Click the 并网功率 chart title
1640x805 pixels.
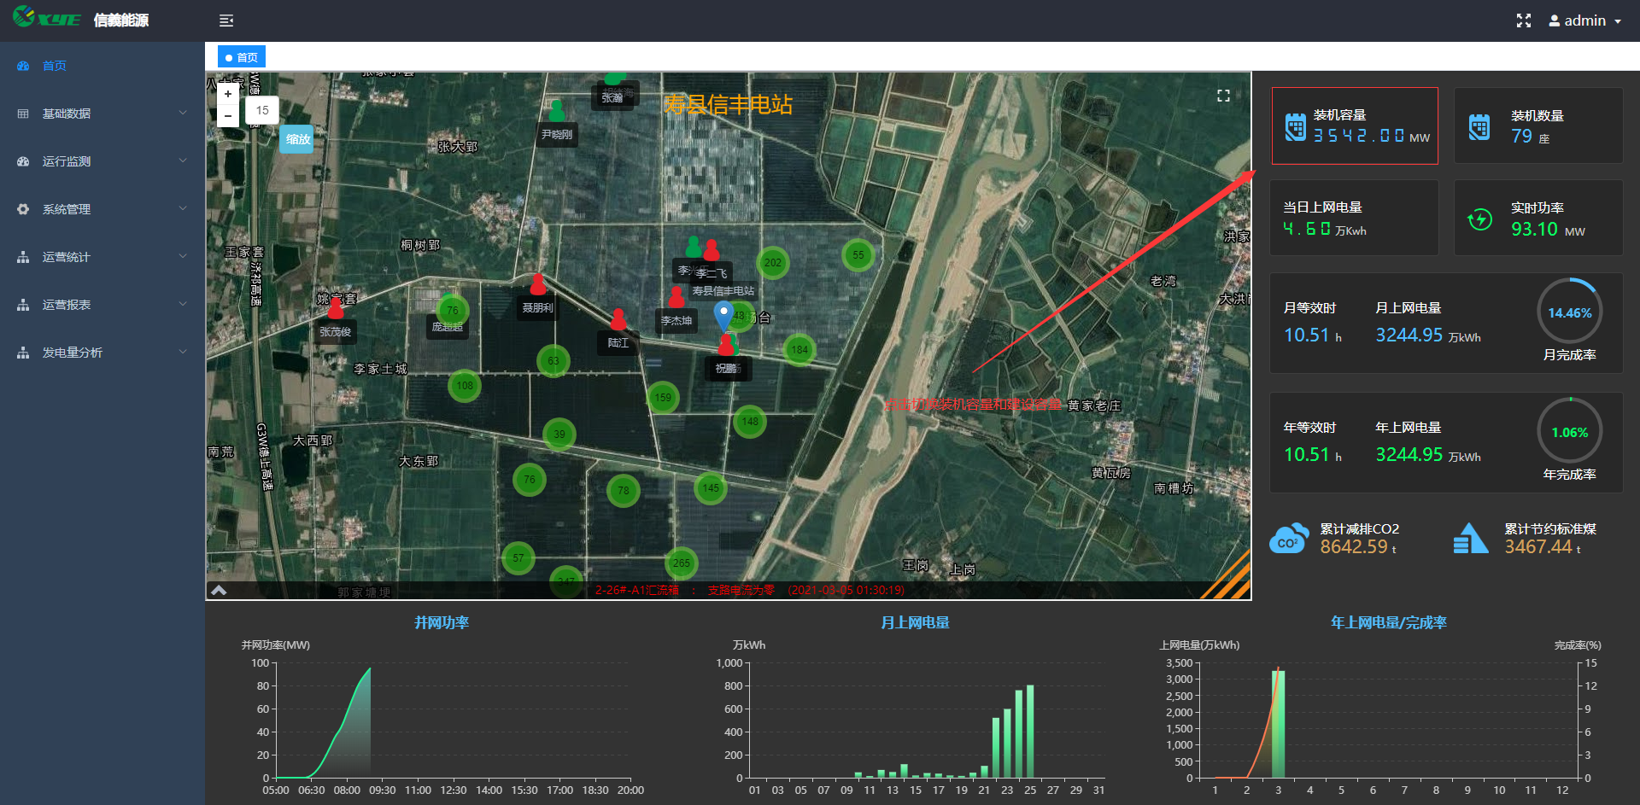tap(442, 622)
